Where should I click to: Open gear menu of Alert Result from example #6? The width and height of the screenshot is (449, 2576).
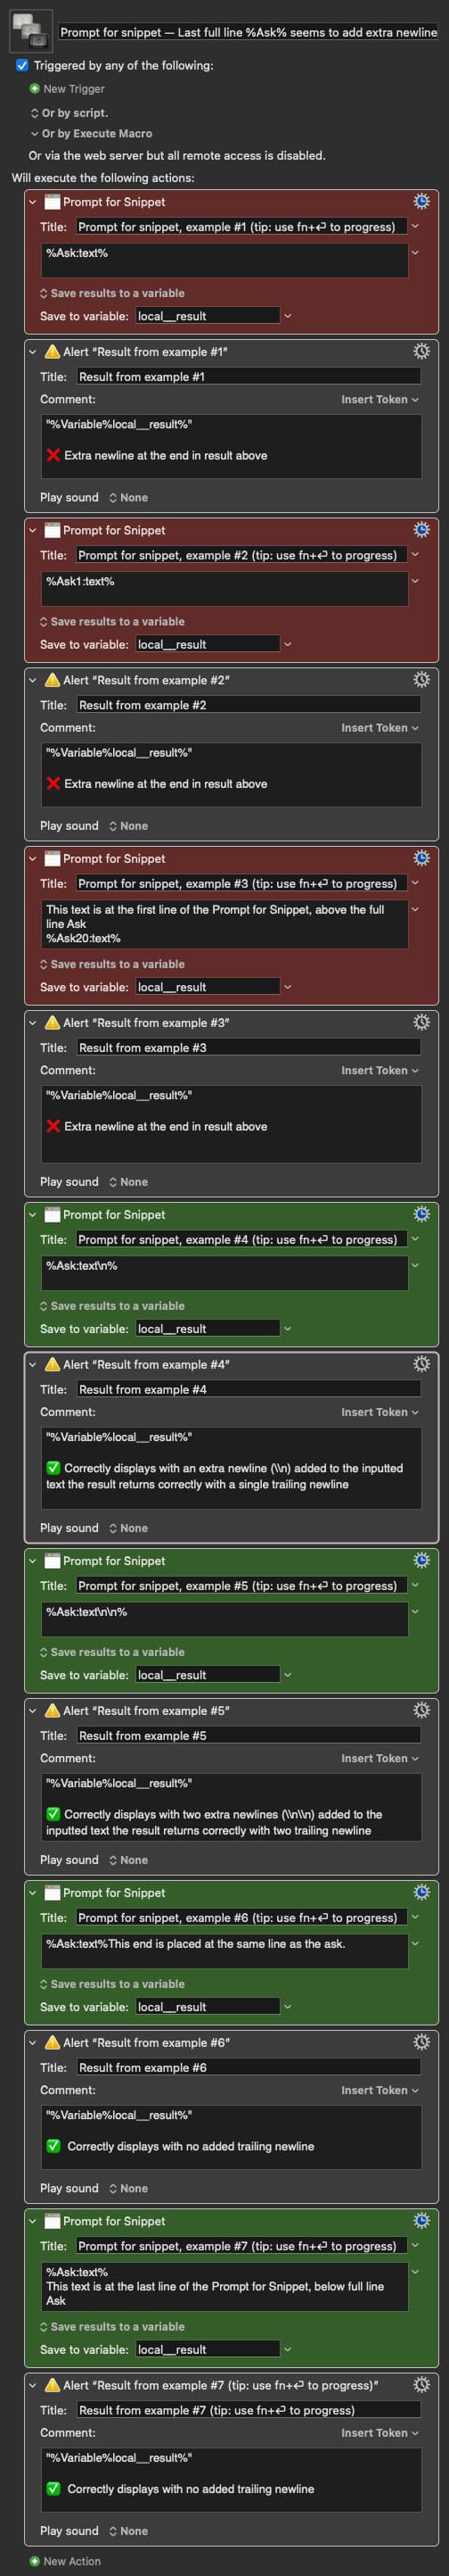tap(421, 2042)
